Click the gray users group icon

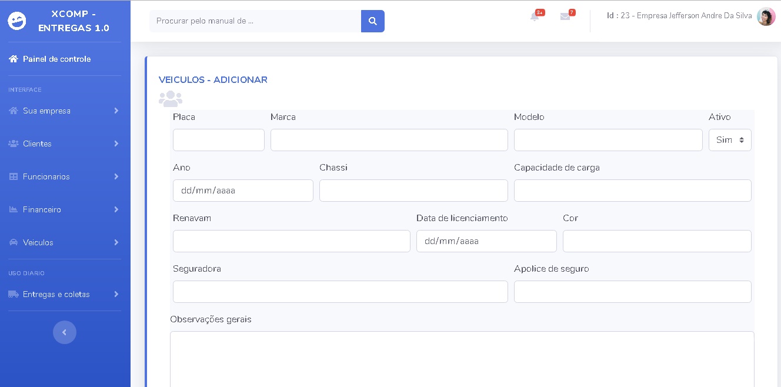pos(170,98)
